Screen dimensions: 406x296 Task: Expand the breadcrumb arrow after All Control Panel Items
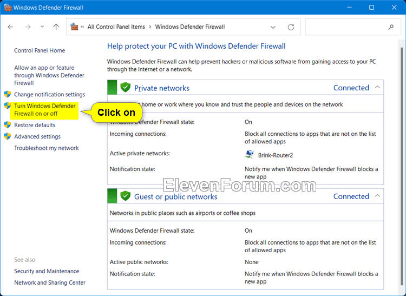click(150, 27)
